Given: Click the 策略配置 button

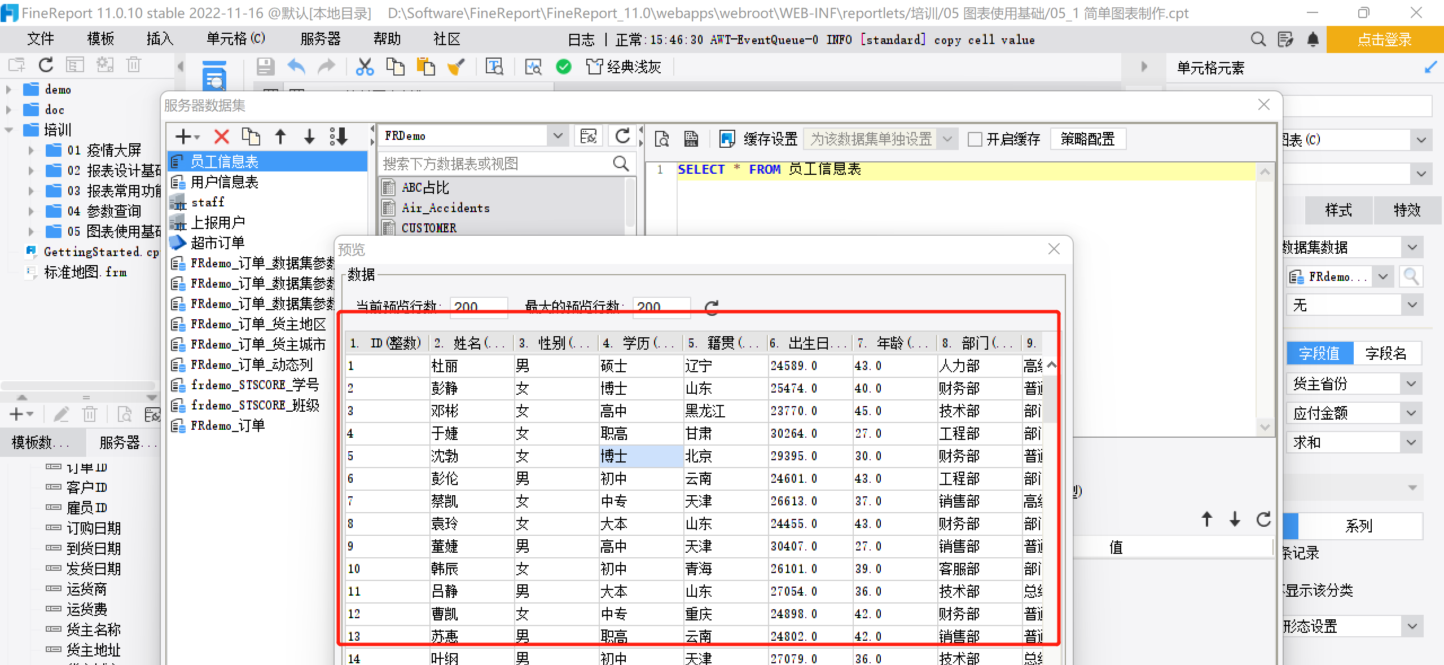Looking at the screenshot, I should [1087, 139].
